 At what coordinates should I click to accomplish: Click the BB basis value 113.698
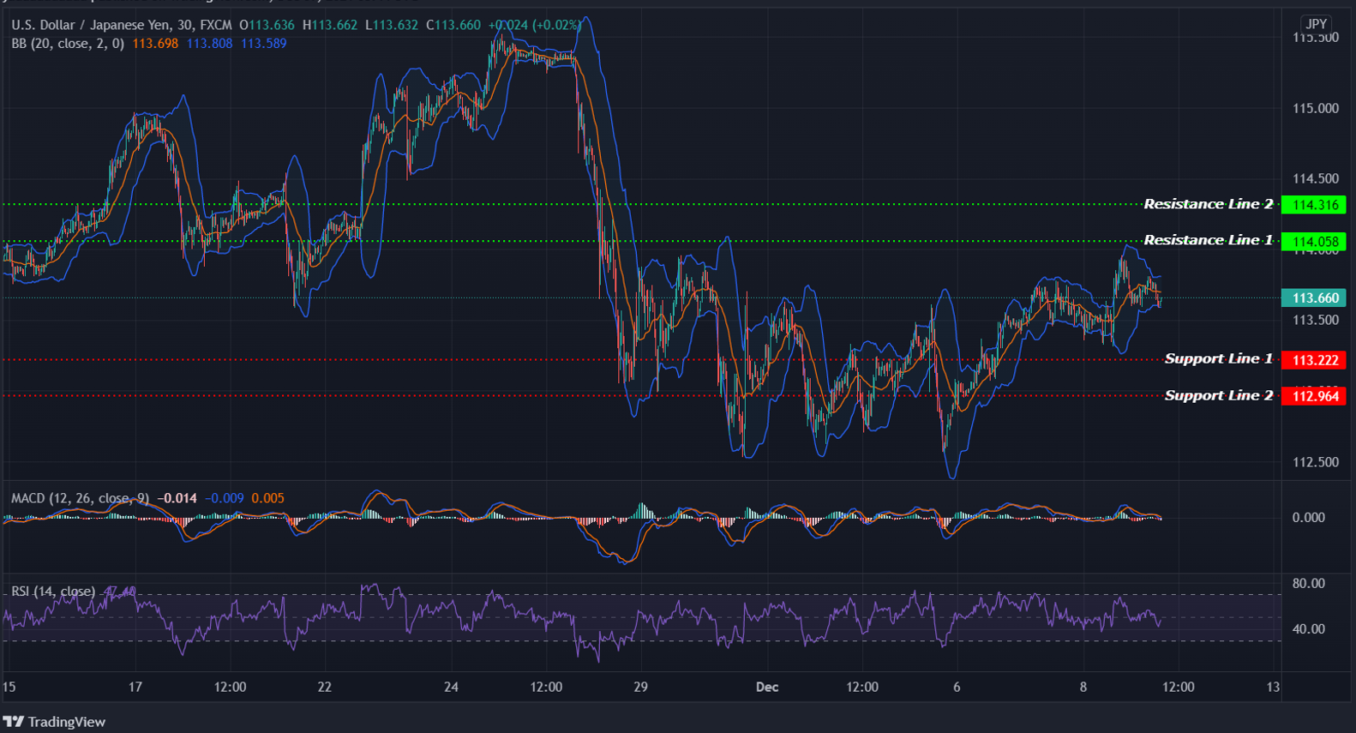click(155, 43)
